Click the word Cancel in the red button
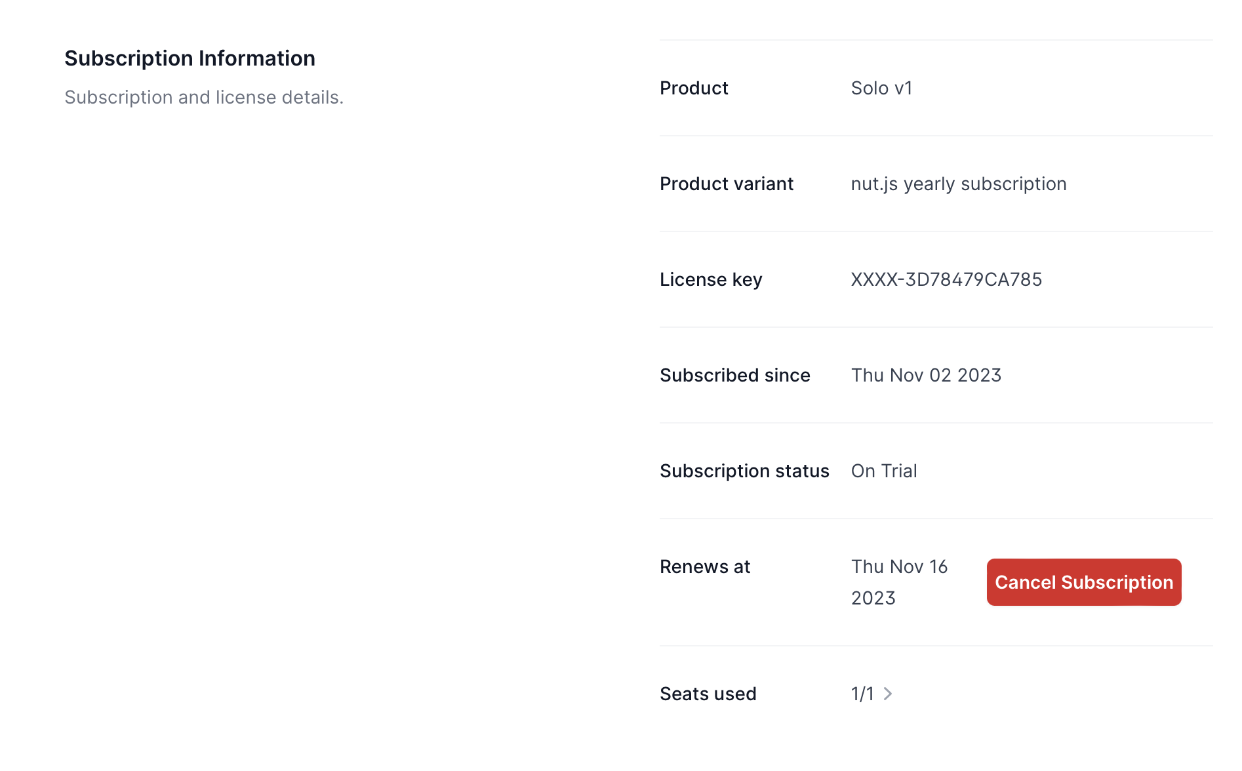 1025,582
